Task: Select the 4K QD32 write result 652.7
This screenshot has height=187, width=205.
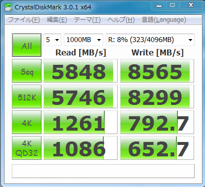Action: click(157, 148)
